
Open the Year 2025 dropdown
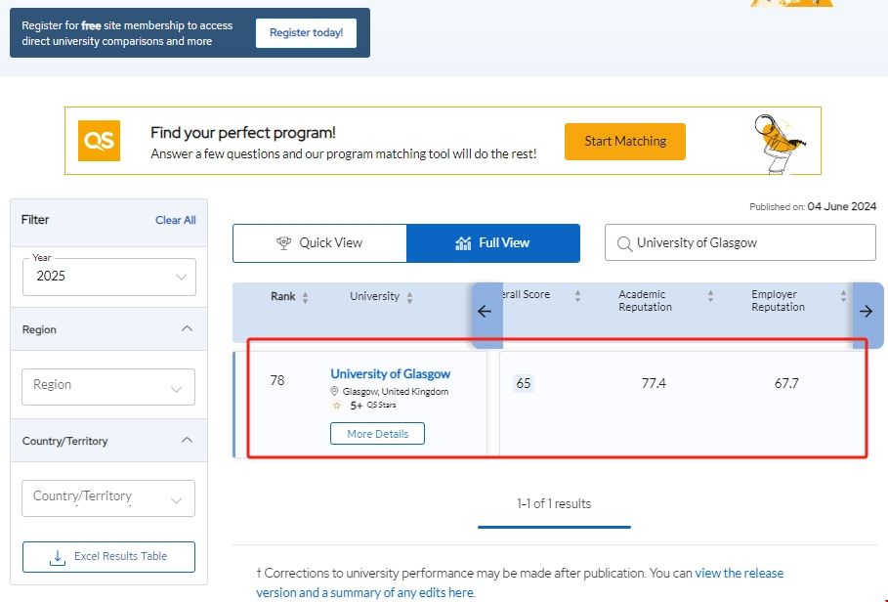pyautogui.click(x=109, y=277)
